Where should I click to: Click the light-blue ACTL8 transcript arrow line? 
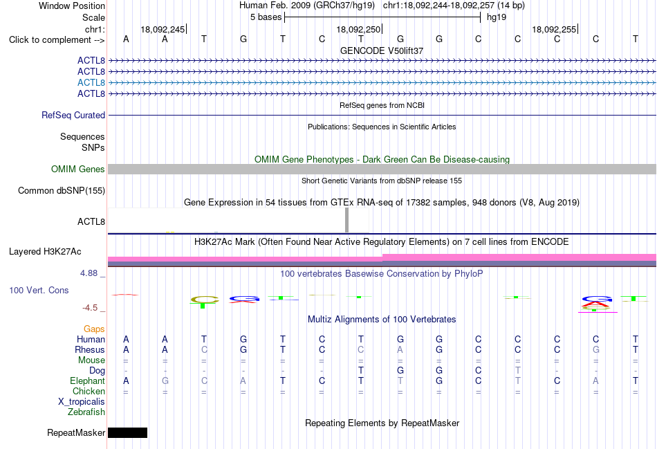(382, 82)
